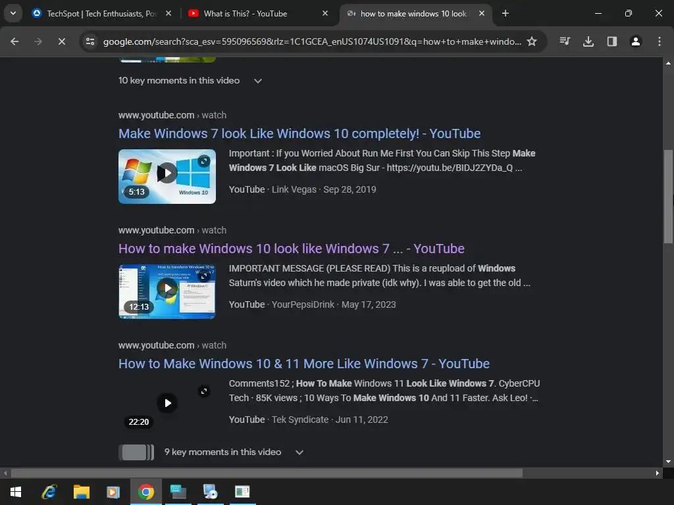Open File Explorer from taskbar
This screenshot has height=505, width=674.
[x=81, y=492]
